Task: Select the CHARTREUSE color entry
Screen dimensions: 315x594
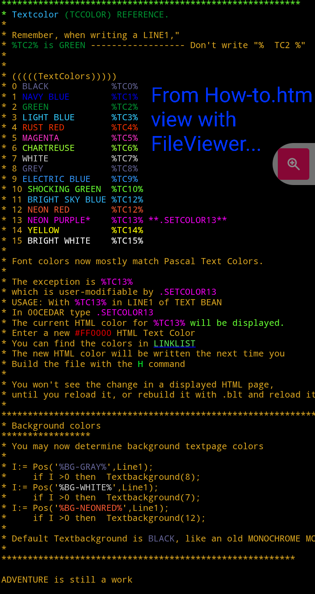Action: click(49, 148)
